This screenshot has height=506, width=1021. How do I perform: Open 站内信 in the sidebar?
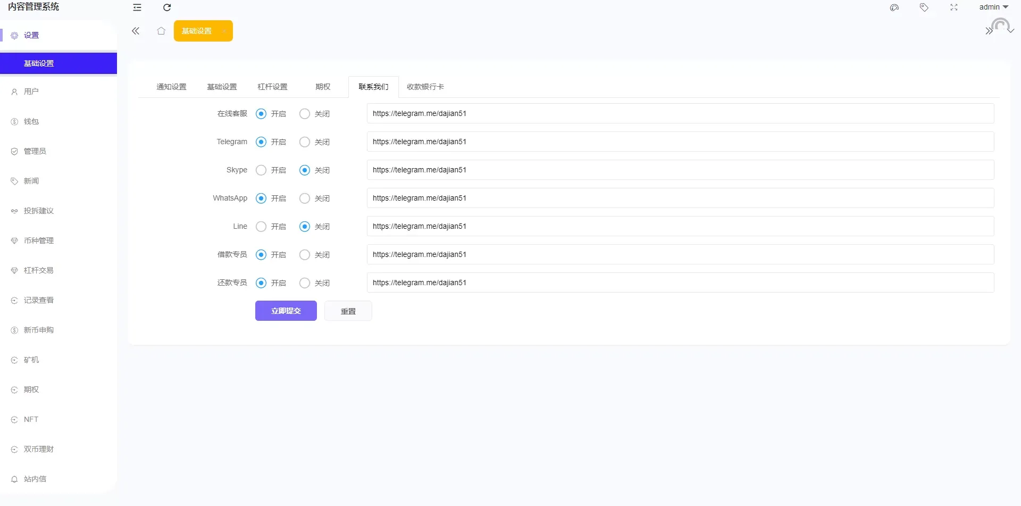coord(35,479)
